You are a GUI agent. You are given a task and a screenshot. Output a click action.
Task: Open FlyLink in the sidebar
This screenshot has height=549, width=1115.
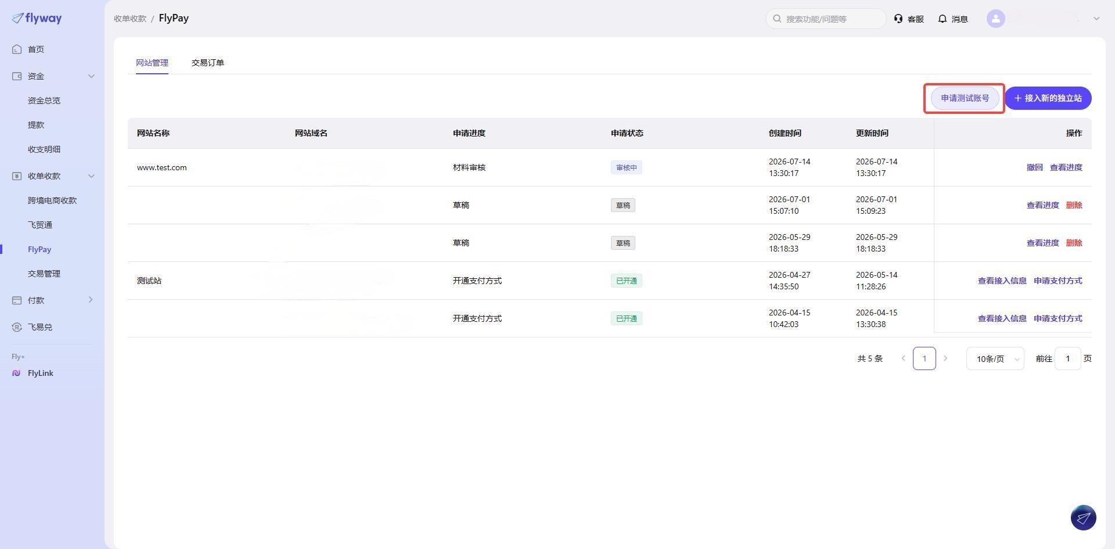41,373
